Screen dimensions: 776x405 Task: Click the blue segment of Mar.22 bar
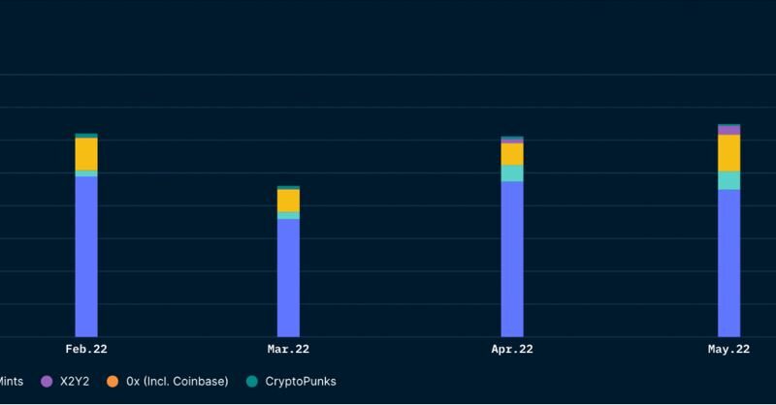click(288, 278)
